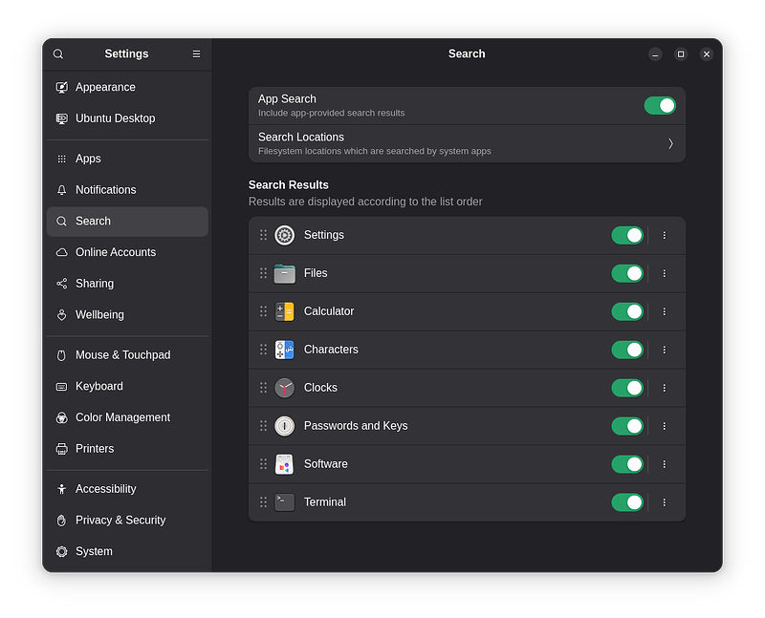Maximize the Settings window

click(x=681, y=54)
